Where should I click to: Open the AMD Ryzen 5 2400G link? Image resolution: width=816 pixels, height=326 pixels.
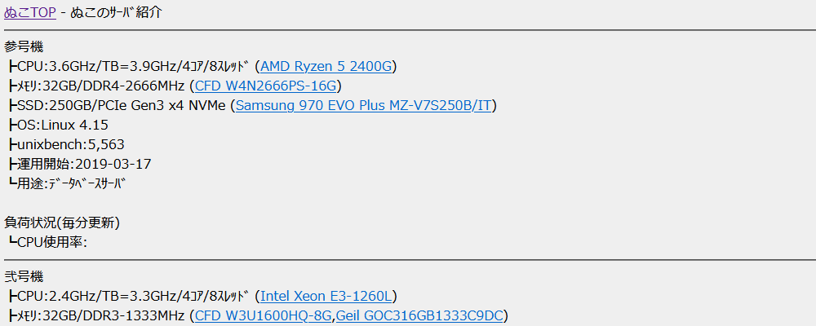point(328,66)
